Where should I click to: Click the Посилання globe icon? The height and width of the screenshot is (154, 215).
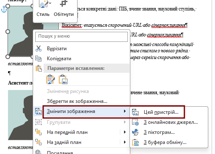39,152
